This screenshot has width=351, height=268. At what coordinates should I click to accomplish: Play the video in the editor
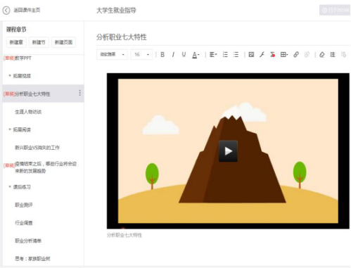pos(228,151)
